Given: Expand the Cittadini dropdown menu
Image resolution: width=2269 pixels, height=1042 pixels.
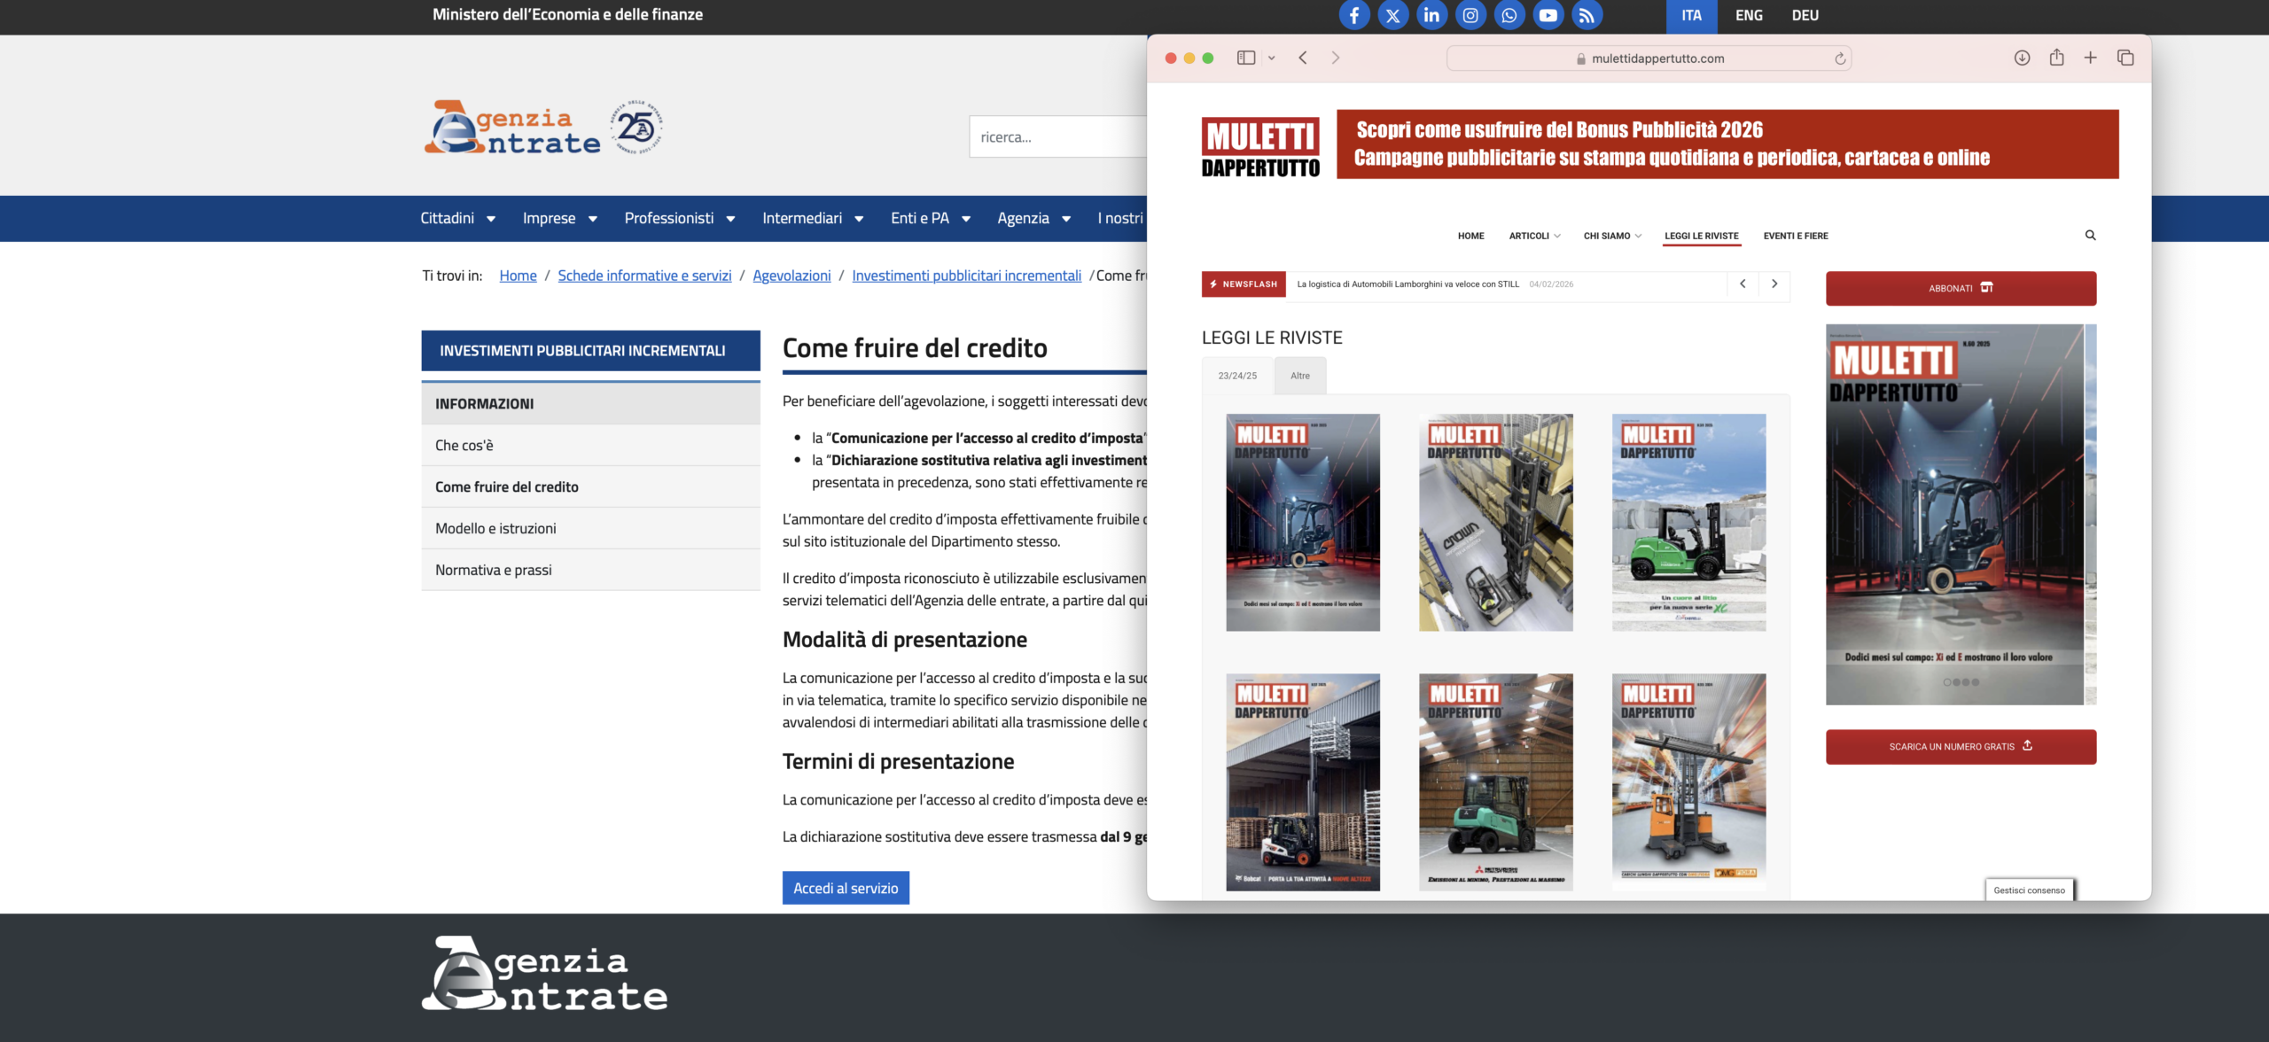Looking at the screenshot, I should coord(457,218).
